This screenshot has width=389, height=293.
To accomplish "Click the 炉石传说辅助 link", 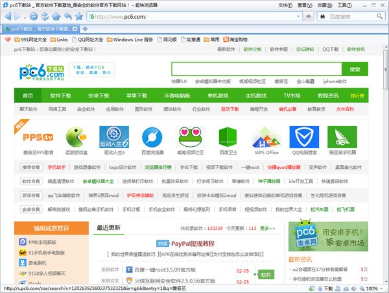I will coord(140,196).
